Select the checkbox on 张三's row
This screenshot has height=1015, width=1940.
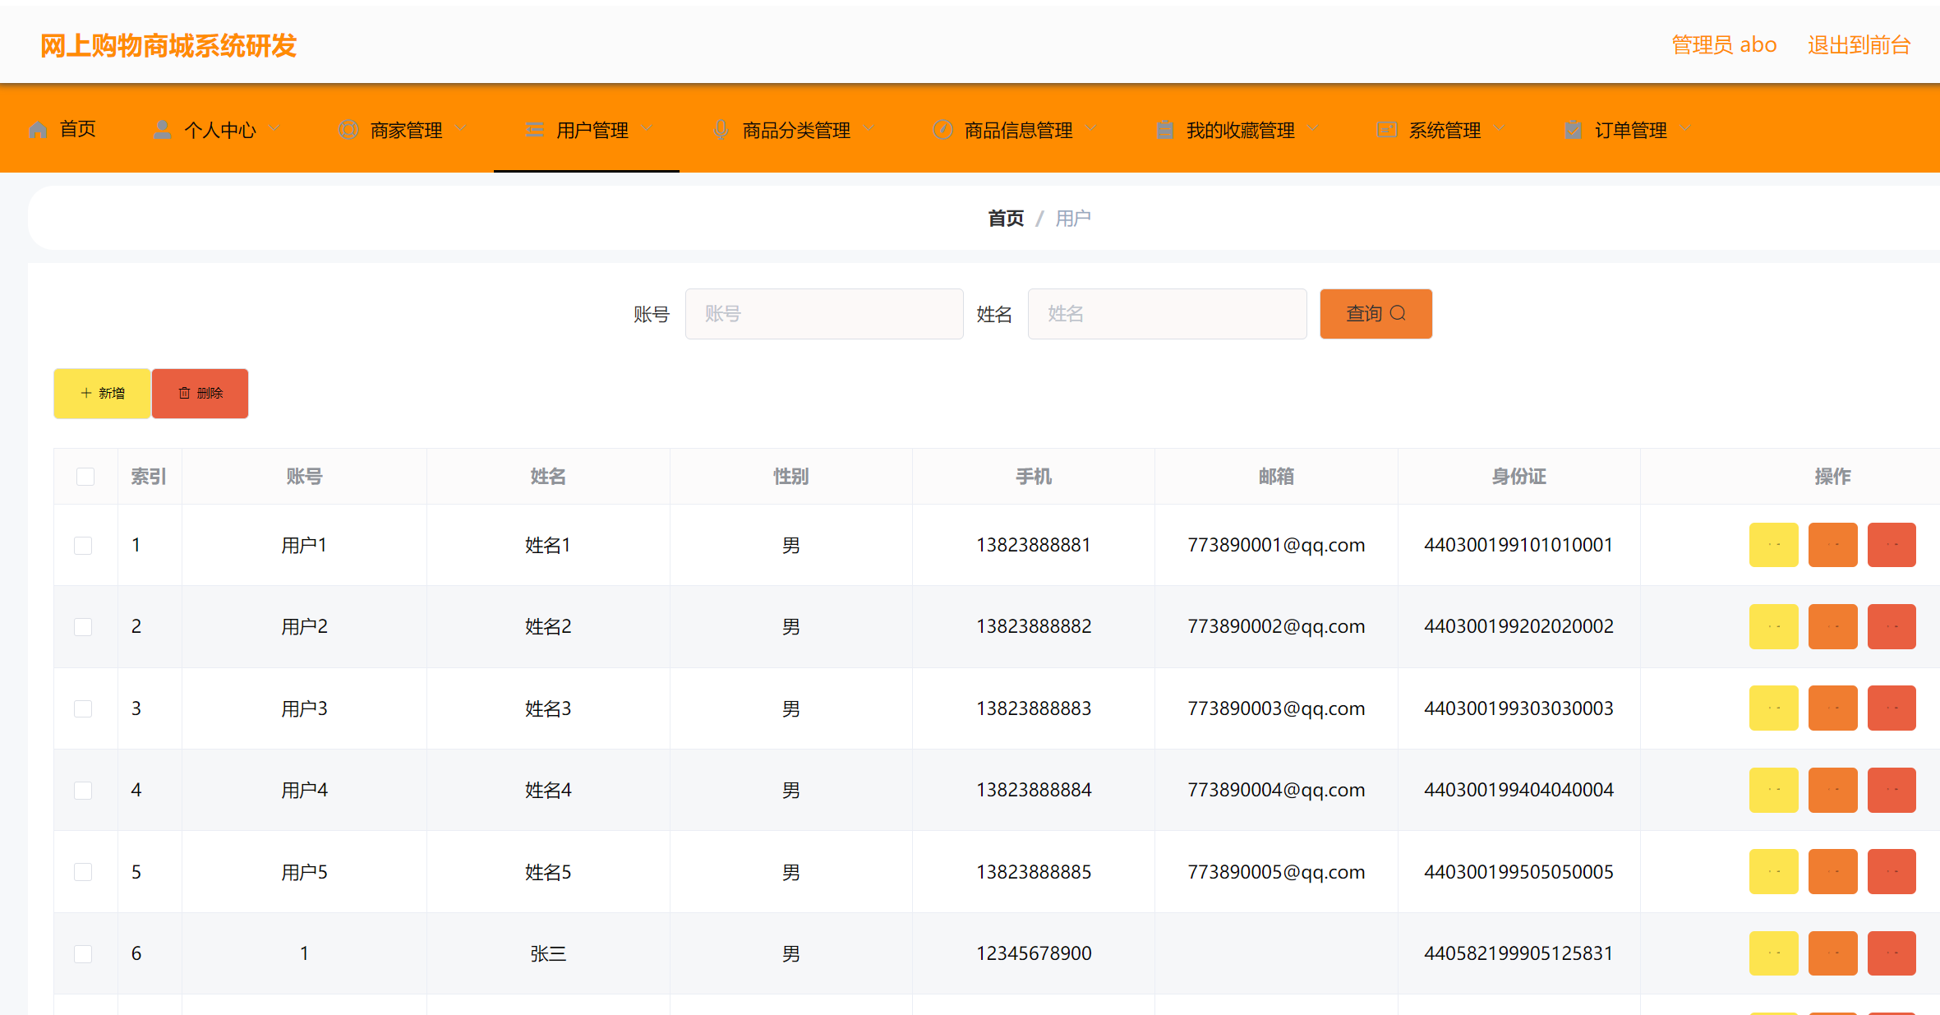coord(83,953)
